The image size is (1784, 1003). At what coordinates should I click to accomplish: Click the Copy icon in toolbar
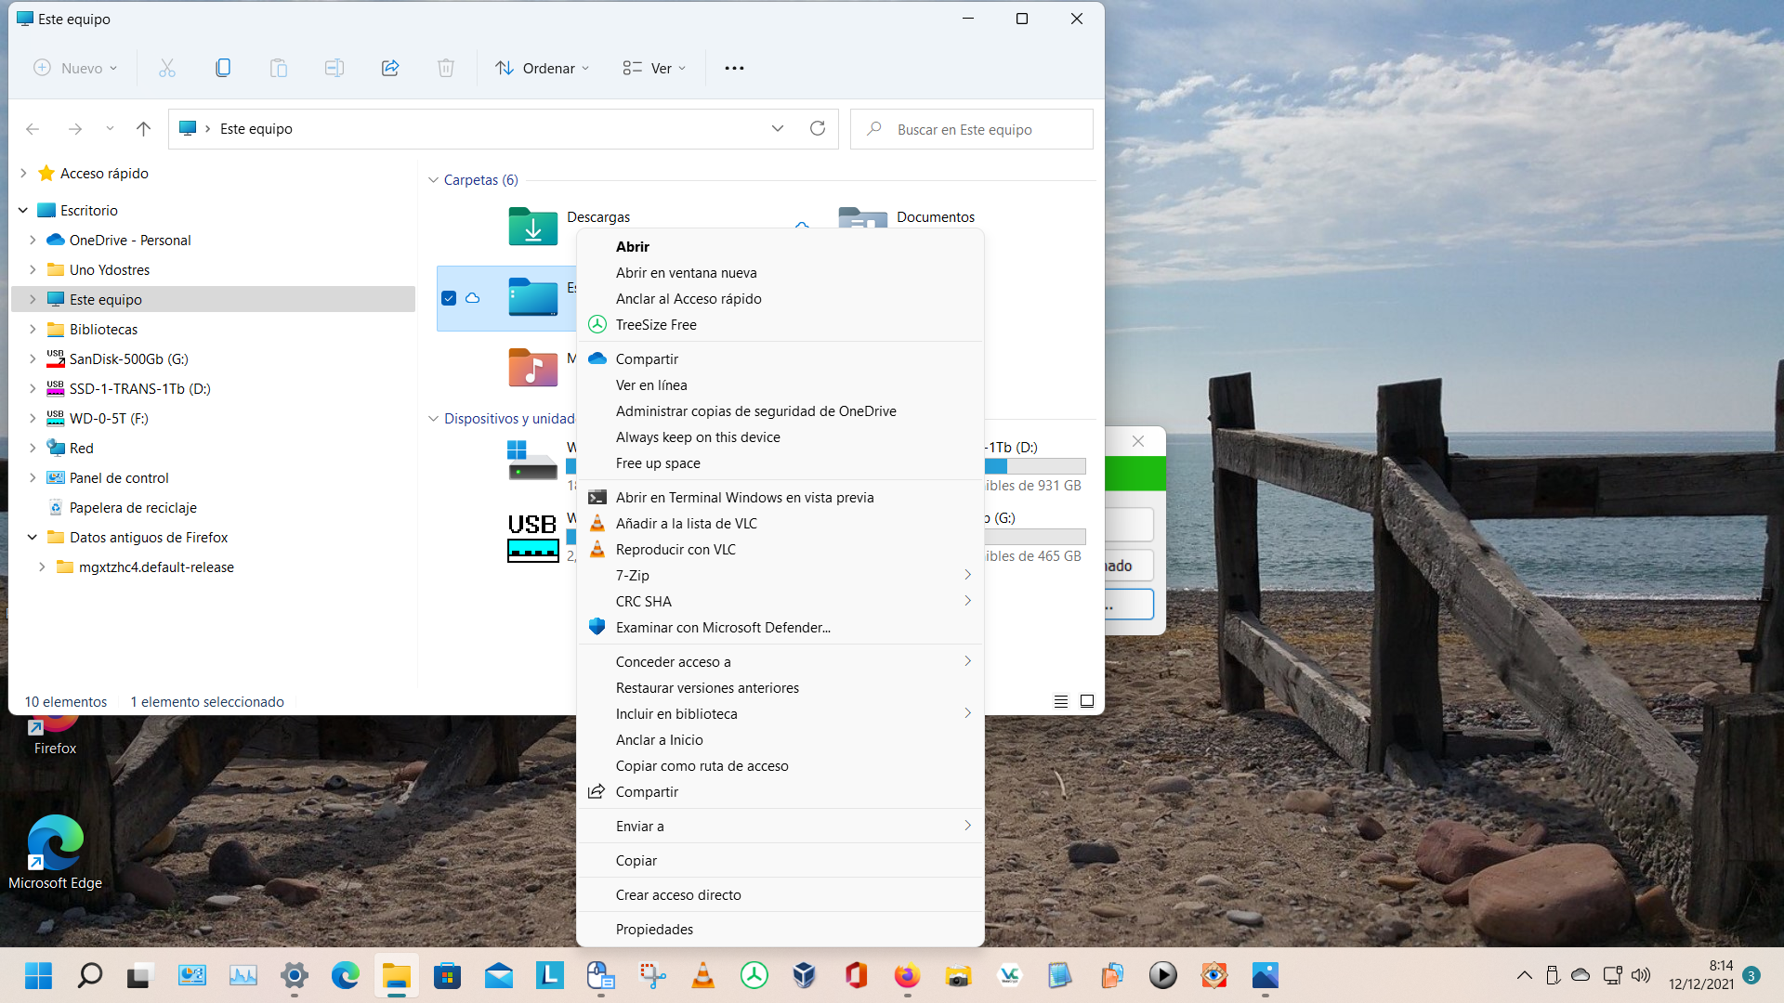click(223, 68)
